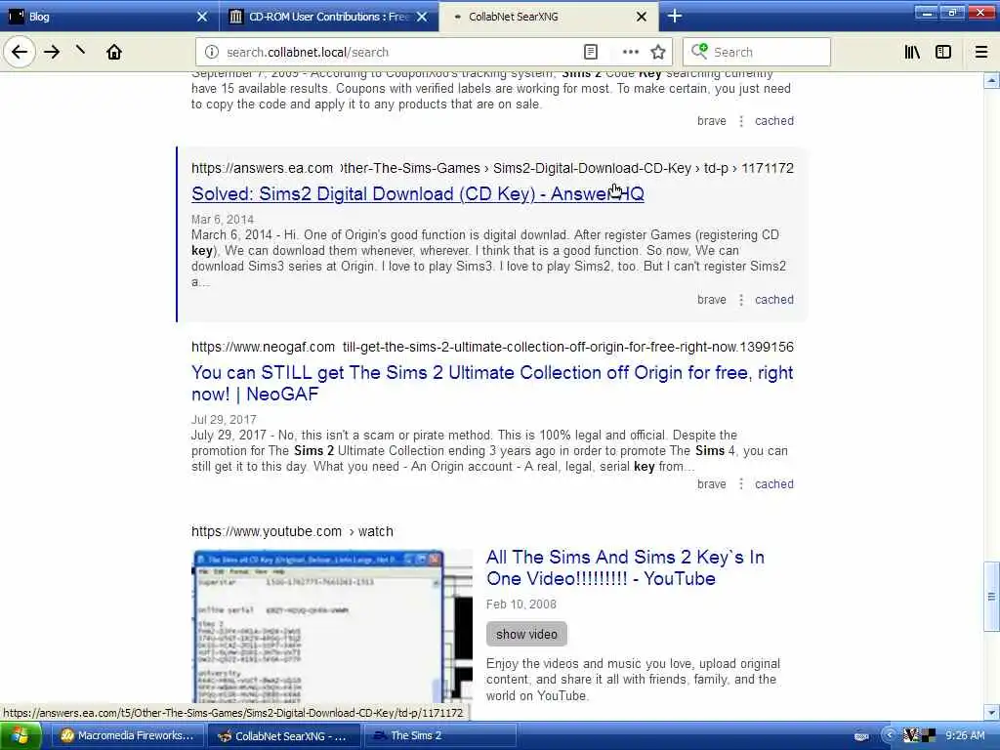Close the CD-ROM User Contributions tab
1000x750 pixels.
422,17
